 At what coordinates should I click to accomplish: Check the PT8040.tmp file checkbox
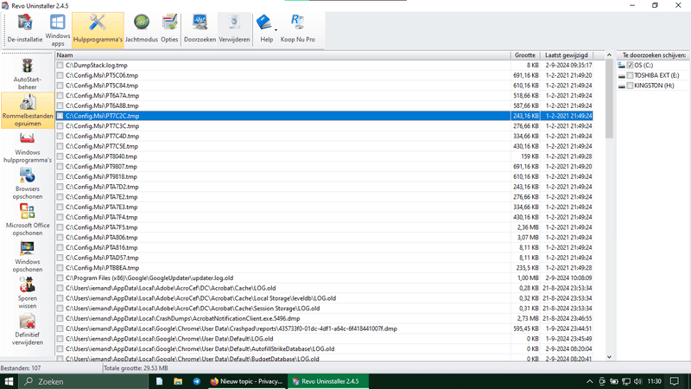60,156
